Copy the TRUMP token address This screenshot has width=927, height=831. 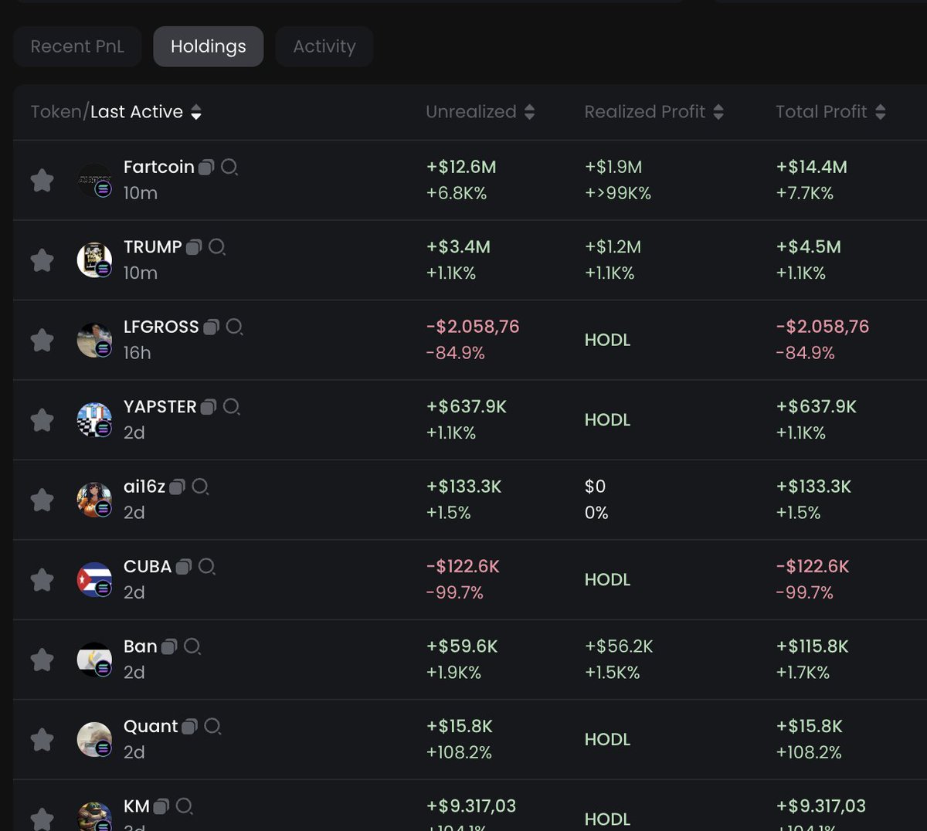pos(194,247)
